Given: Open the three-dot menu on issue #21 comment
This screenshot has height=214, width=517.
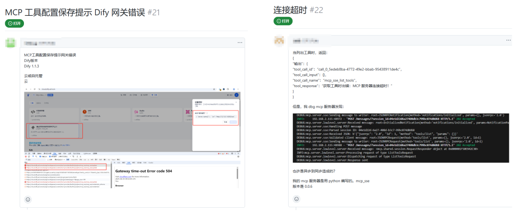Looking at the screenshot, I should (240, 43).
